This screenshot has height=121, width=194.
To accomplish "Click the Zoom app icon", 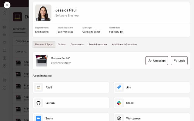I will [x=38, y=118].
